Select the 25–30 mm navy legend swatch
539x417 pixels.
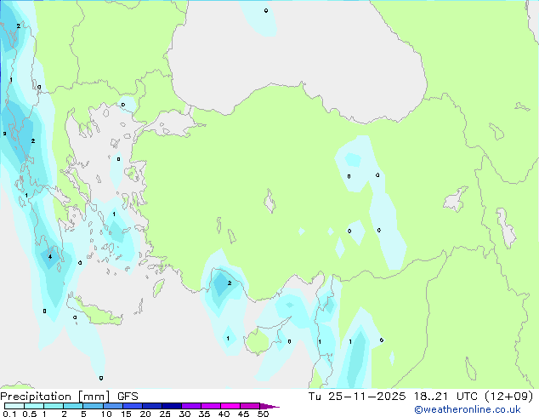point(172,406)
